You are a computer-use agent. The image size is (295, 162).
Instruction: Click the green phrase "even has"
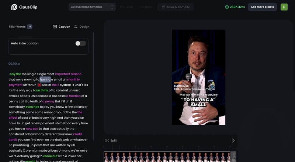32,107
